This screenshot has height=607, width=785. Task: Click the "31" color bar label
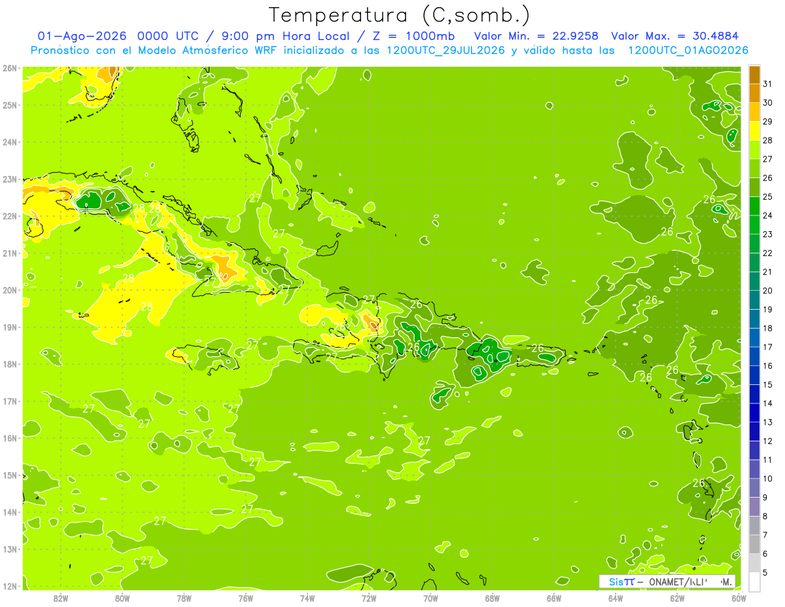tap(767, 84)
